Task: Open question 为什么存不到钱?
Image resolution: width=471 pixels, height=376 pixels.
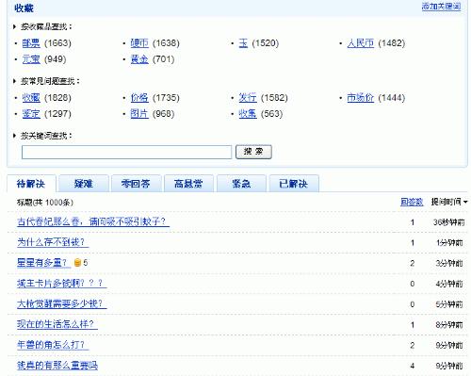Action: (53, 242)
